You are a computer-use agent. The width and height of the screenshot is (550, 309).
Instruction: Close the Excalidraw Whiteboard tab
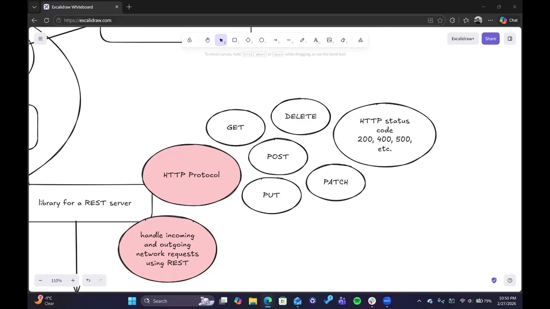(x=116, y=7)
